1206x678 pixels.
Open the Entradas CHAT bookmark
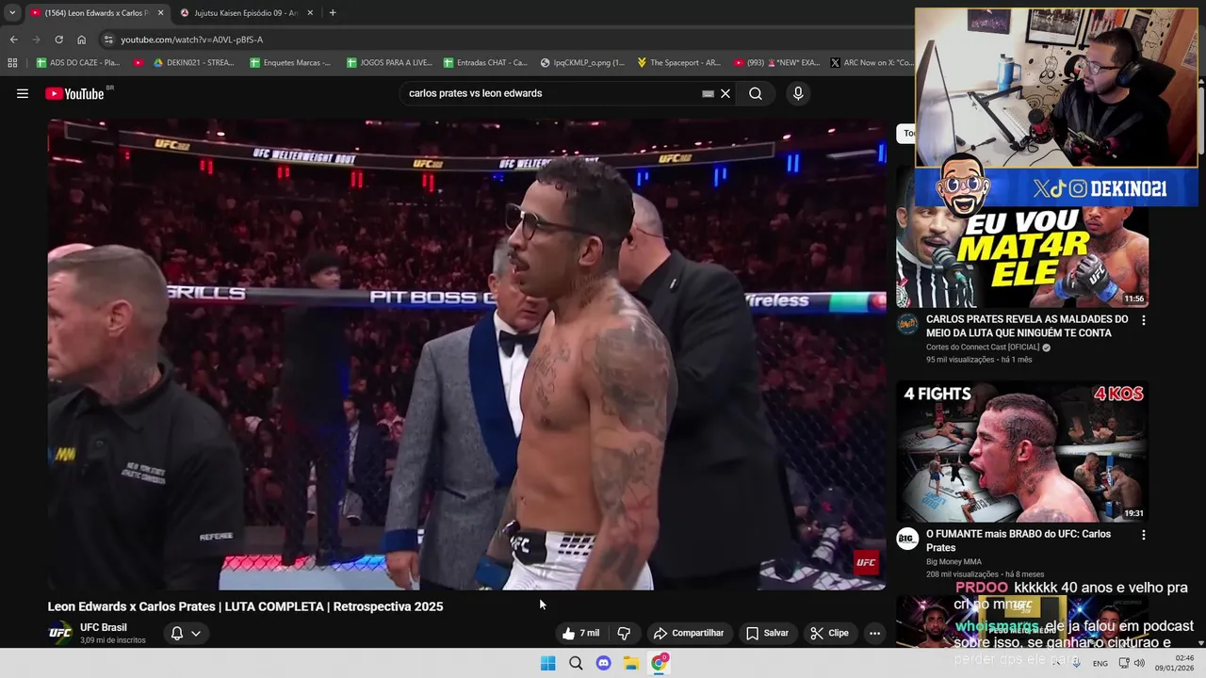click(x=485, y=63)
